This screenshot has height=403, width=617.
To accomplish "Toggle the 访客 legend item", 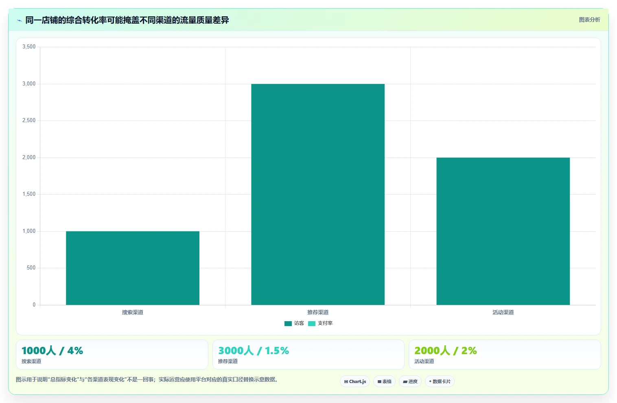I will [x=294, y=323].
